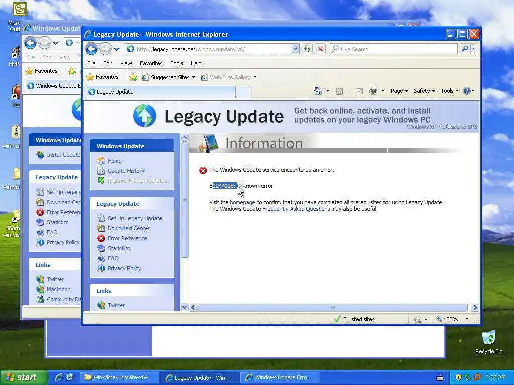Viewport: 514px width, 385px height.
Task: Open the File menu
Action: tap(91, 63)
